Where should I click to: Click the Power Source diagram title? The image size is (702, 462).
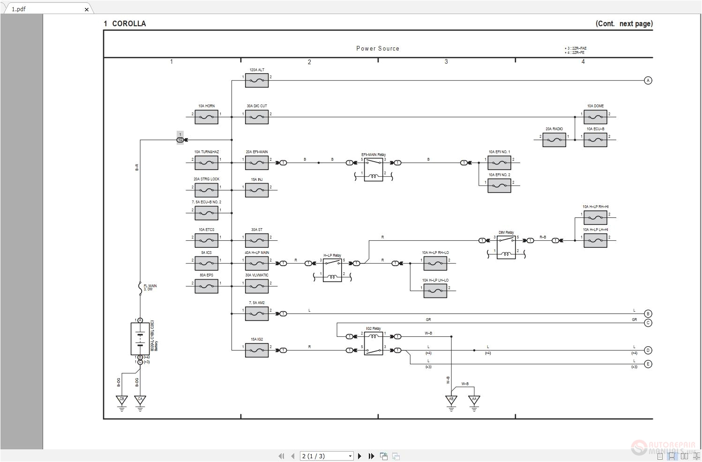378,48
